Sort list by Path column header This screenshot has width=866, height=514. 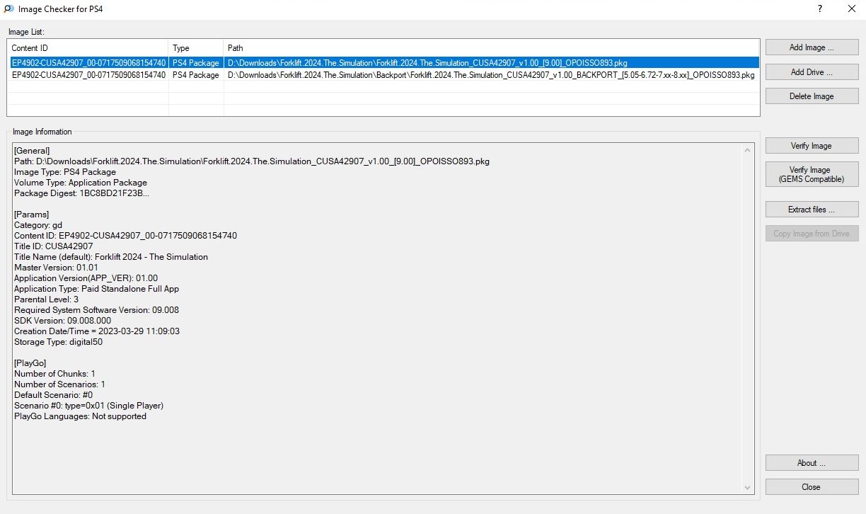(492, 48)
